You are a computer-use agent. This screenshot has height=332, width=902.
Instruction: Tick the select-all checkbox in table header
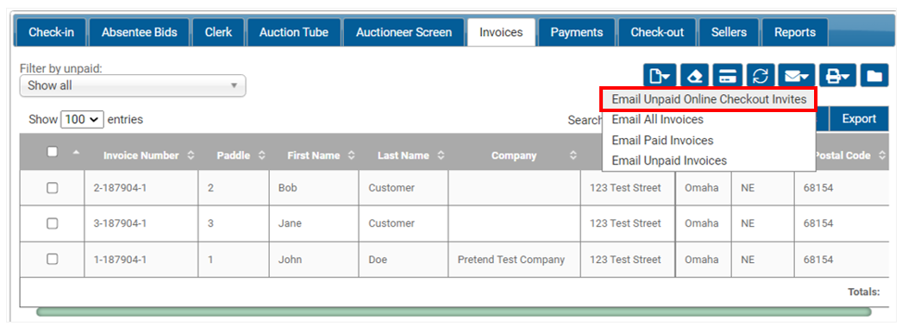[x=53, y=152]
